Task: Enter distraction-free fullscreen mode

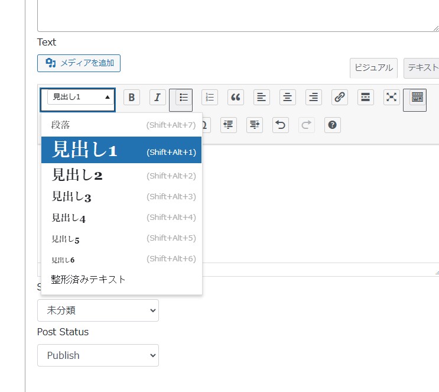Action: click(x=391, y=98)
